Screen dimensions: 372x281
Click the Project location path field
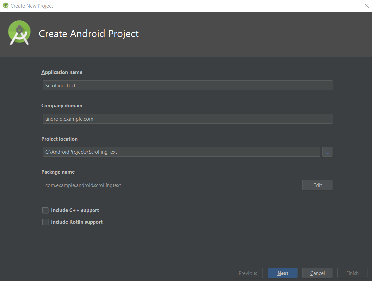tap(181, 152)
